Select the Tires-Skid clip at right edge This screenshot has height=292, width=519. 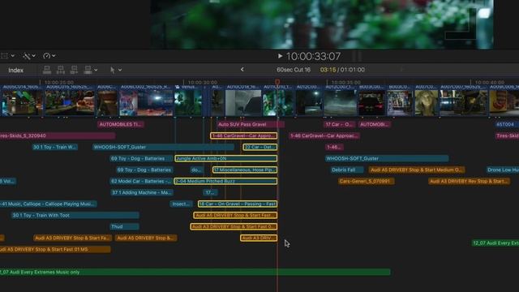tap(507, 135)
